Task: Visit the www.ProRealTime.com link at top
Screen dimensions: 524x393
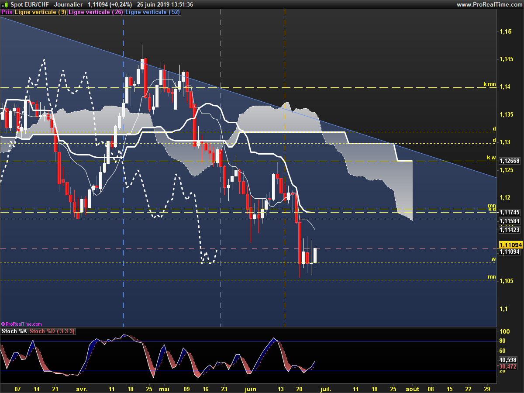Action: click(489, 4)
